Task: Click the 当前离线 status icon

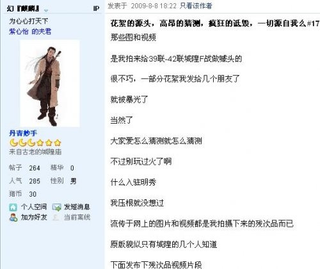Action: click(x=56, y=217)
